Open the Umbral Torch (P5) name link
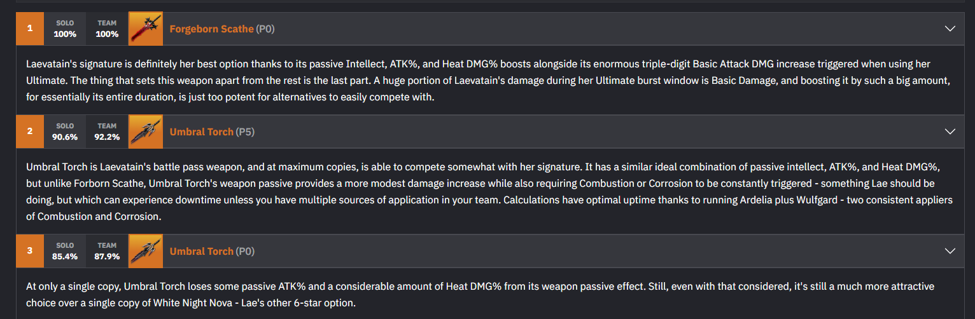Screen dimensions: 975x319 click(x=201, y=132)
